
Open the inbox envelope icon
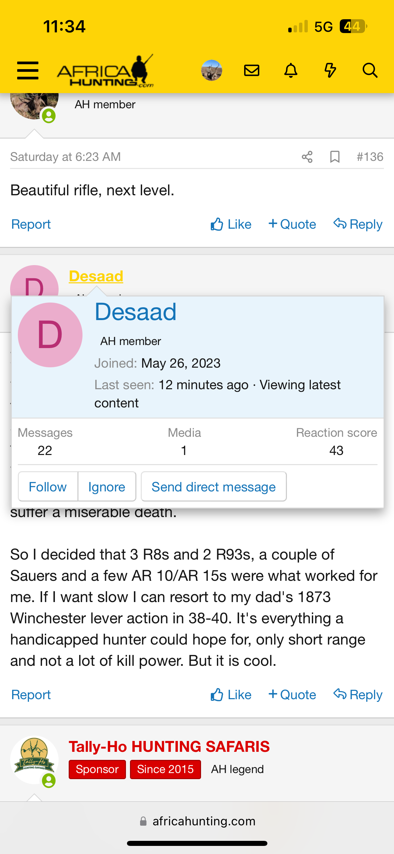252,70
